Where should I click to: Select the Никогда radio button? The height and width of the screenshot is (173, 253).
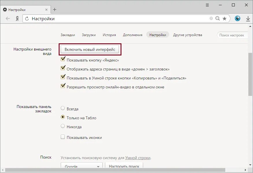click(63, 126)
